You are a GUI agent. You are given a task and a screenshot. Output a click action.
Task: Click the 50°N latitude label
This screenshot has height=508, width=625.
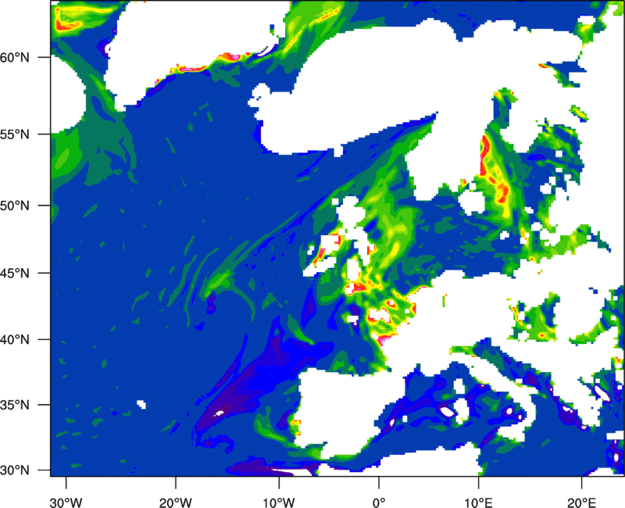tap(15, 206)
